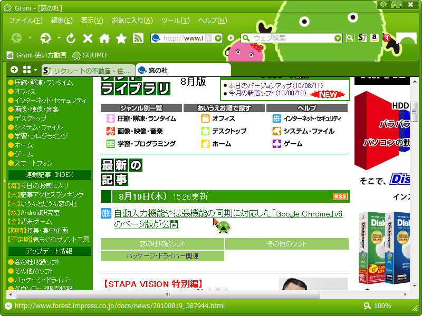This screenshot has height=316, width=422.
Task: Open the Grani 使い方動画 bookmark
Action: [36, 55]
